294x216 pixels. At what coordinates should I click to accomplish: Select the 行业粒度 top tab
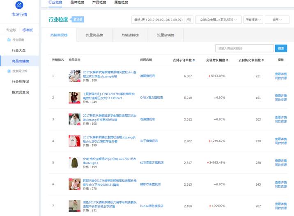coord(55,2)
